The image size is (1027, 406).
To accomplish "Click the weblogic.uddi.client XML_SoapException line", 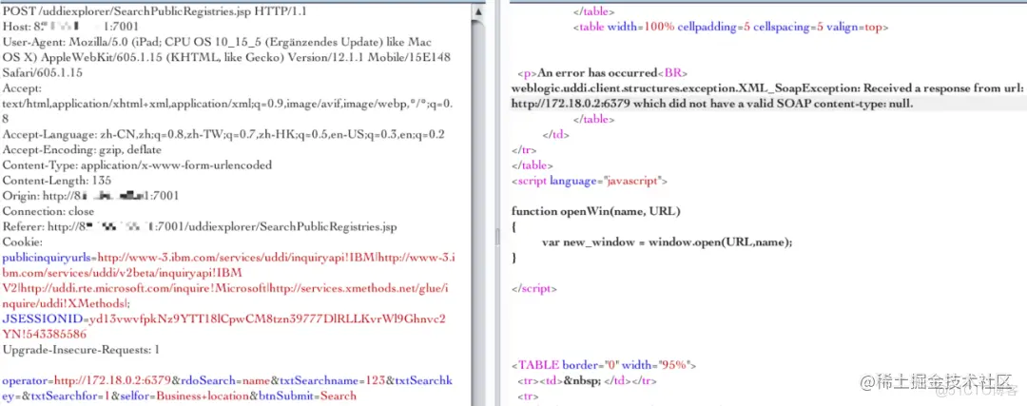I will [767, 88].
